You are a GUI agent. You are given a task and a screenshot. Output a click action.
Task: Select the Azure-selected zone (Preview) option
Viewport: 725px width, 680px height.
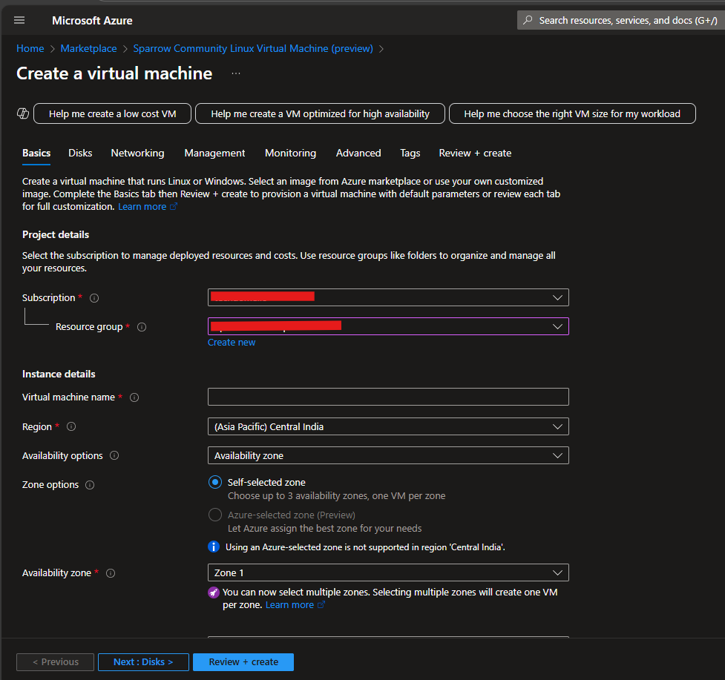pos(215,515)
